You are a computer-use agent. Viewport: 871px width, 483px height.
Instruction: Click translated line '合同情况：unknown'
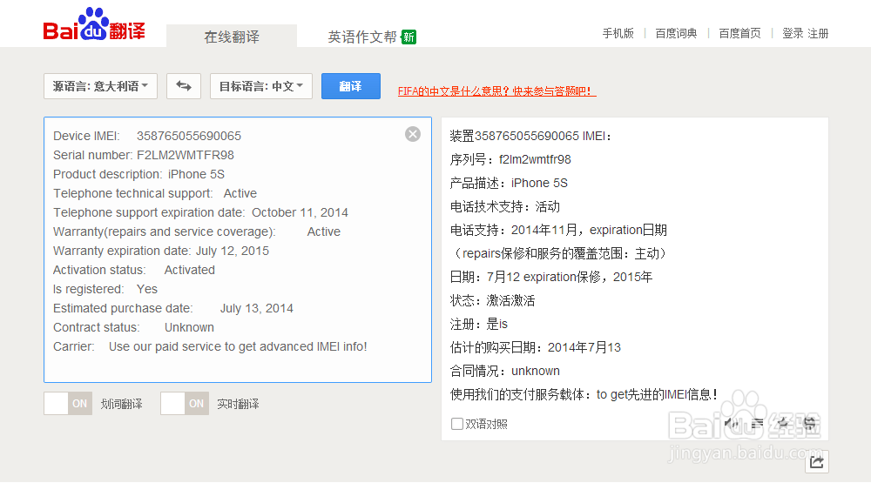[x=505, y=371]
